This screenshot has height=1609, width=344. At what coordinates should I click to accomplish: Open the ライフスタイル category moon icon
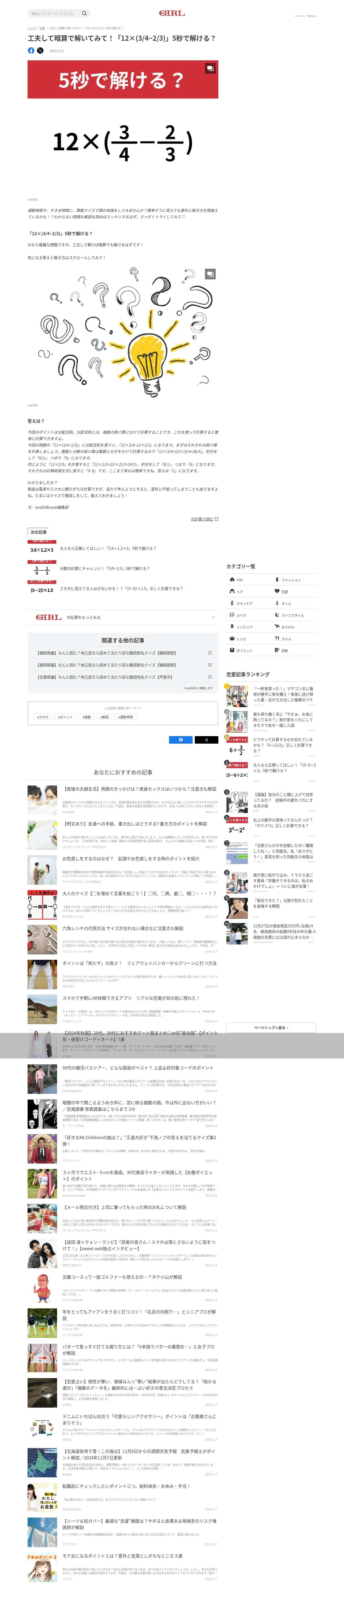[x=277, y=615]
